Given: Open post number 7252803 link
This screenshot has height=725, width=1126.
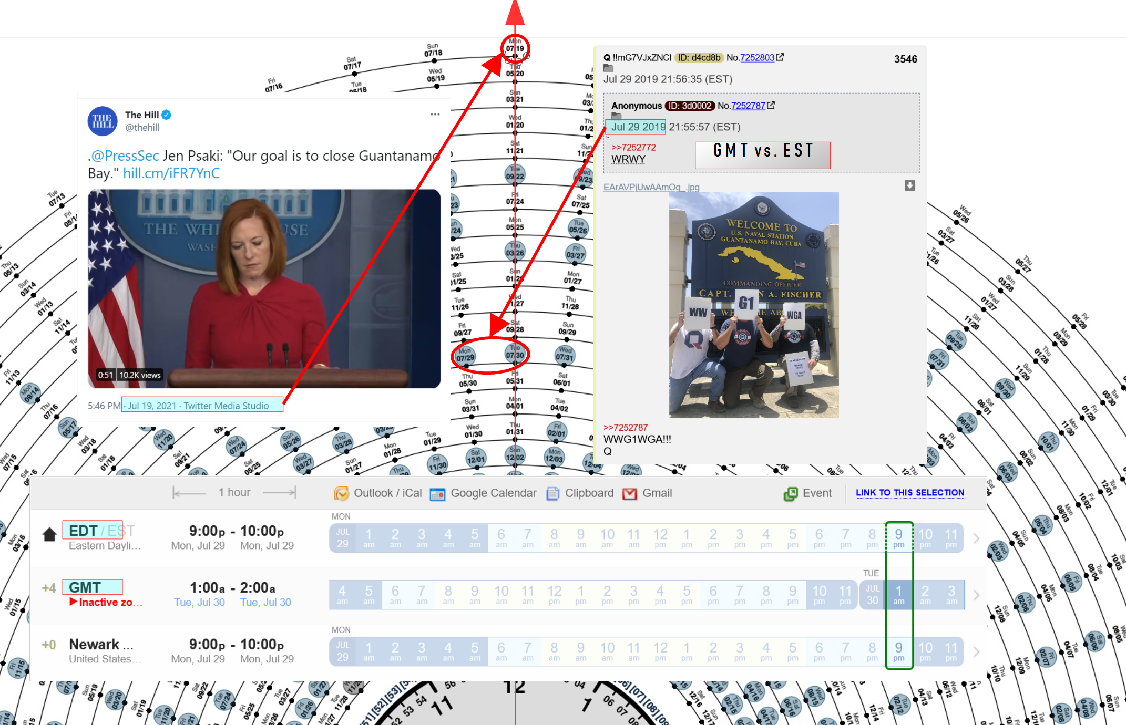Looking at the screenshot, I should pyautogui.click(x=757, y=57).
